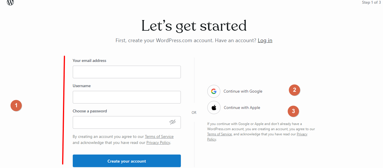The image size is (383, 168).
Task: Open the Log in link
Action: (265, 40)
